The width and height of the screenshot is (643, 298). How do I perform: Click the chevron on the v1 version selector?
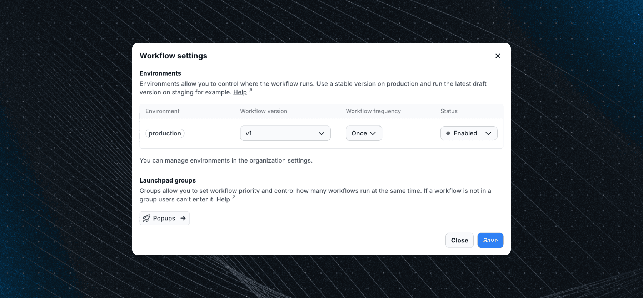(322, 133)
